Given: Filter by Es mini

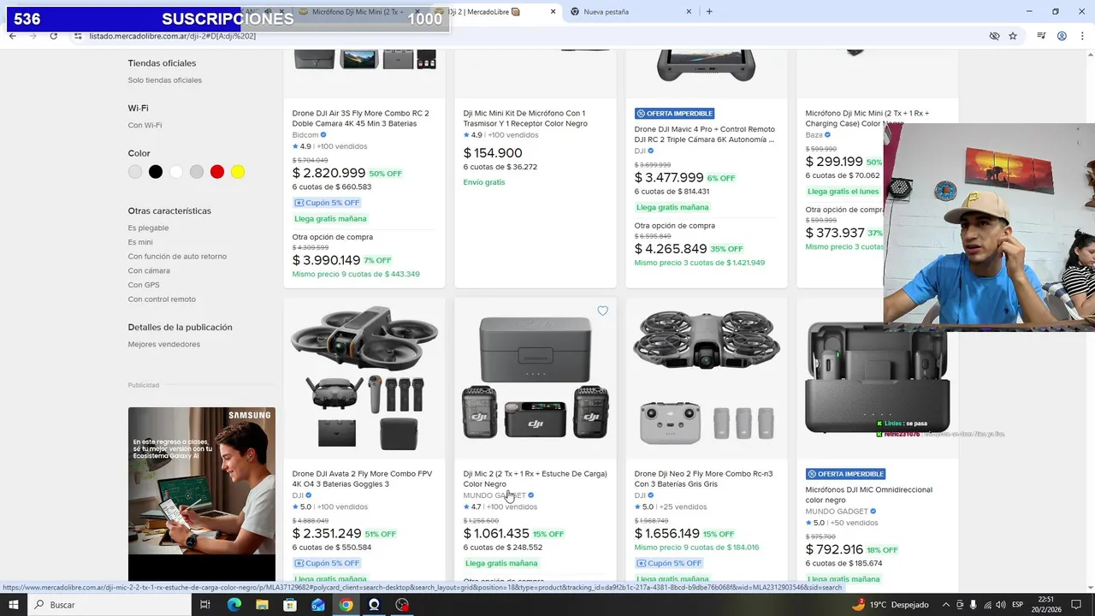Looking at the screenshot, I should point(140,242).
